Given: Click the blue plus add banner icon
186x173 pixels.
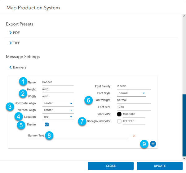Looking at the screenshot, I should pyautogui.click(x=153, y=144).
